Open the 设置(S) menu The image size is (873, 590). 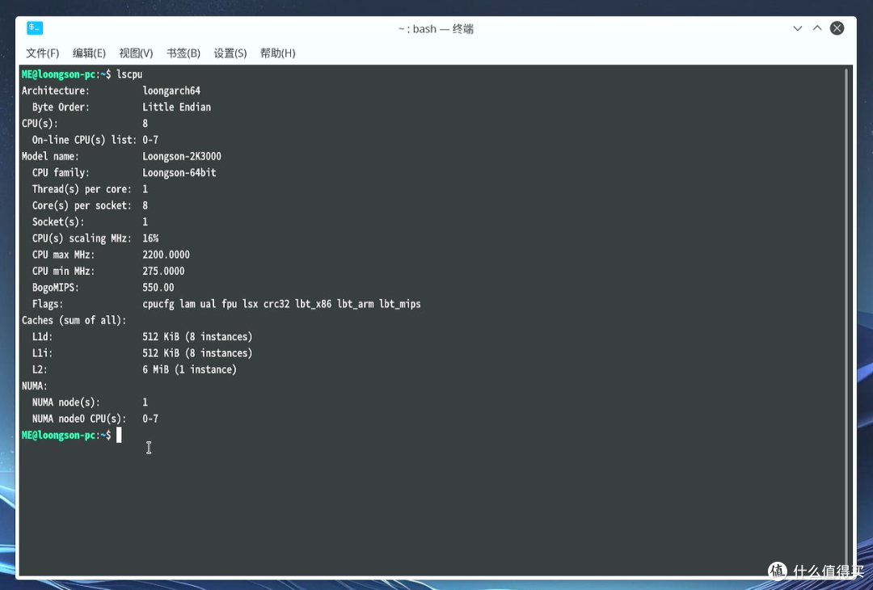pos(230,53)
